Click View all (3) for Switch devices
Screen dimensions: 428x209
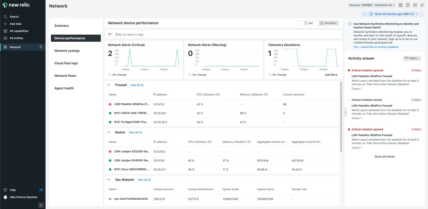click(x=135, y=132)
